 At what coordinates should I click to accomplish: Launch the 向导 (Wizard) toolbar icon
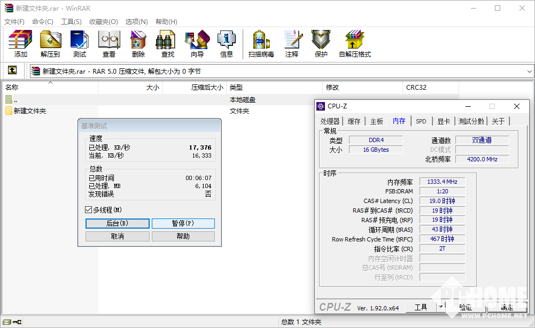point(197,44)
